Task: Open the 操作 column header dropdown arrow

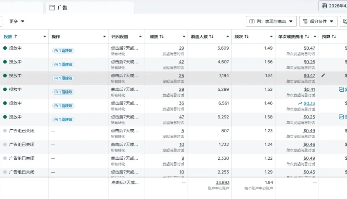Action: (x=104, y=37)
